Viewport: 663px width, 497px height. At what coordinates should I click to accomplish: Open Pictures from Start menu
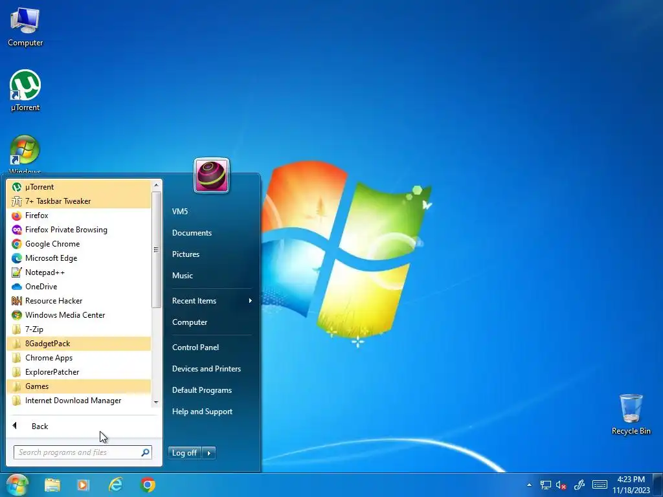click(186, 254)
